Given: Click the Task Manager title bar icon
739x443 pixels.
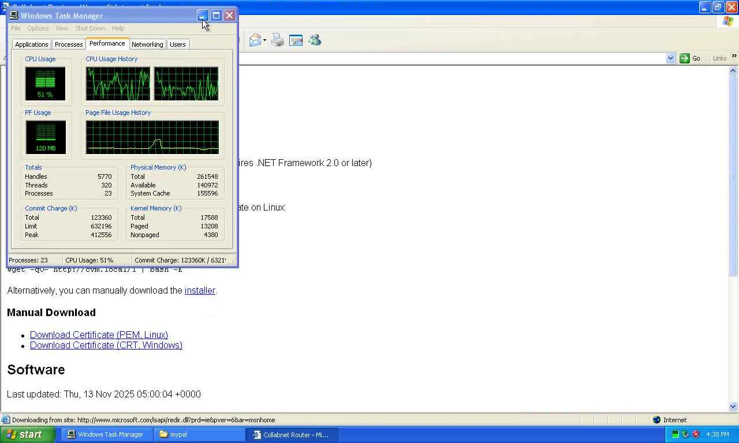Looking at the screenshot, I should (14, 16).
